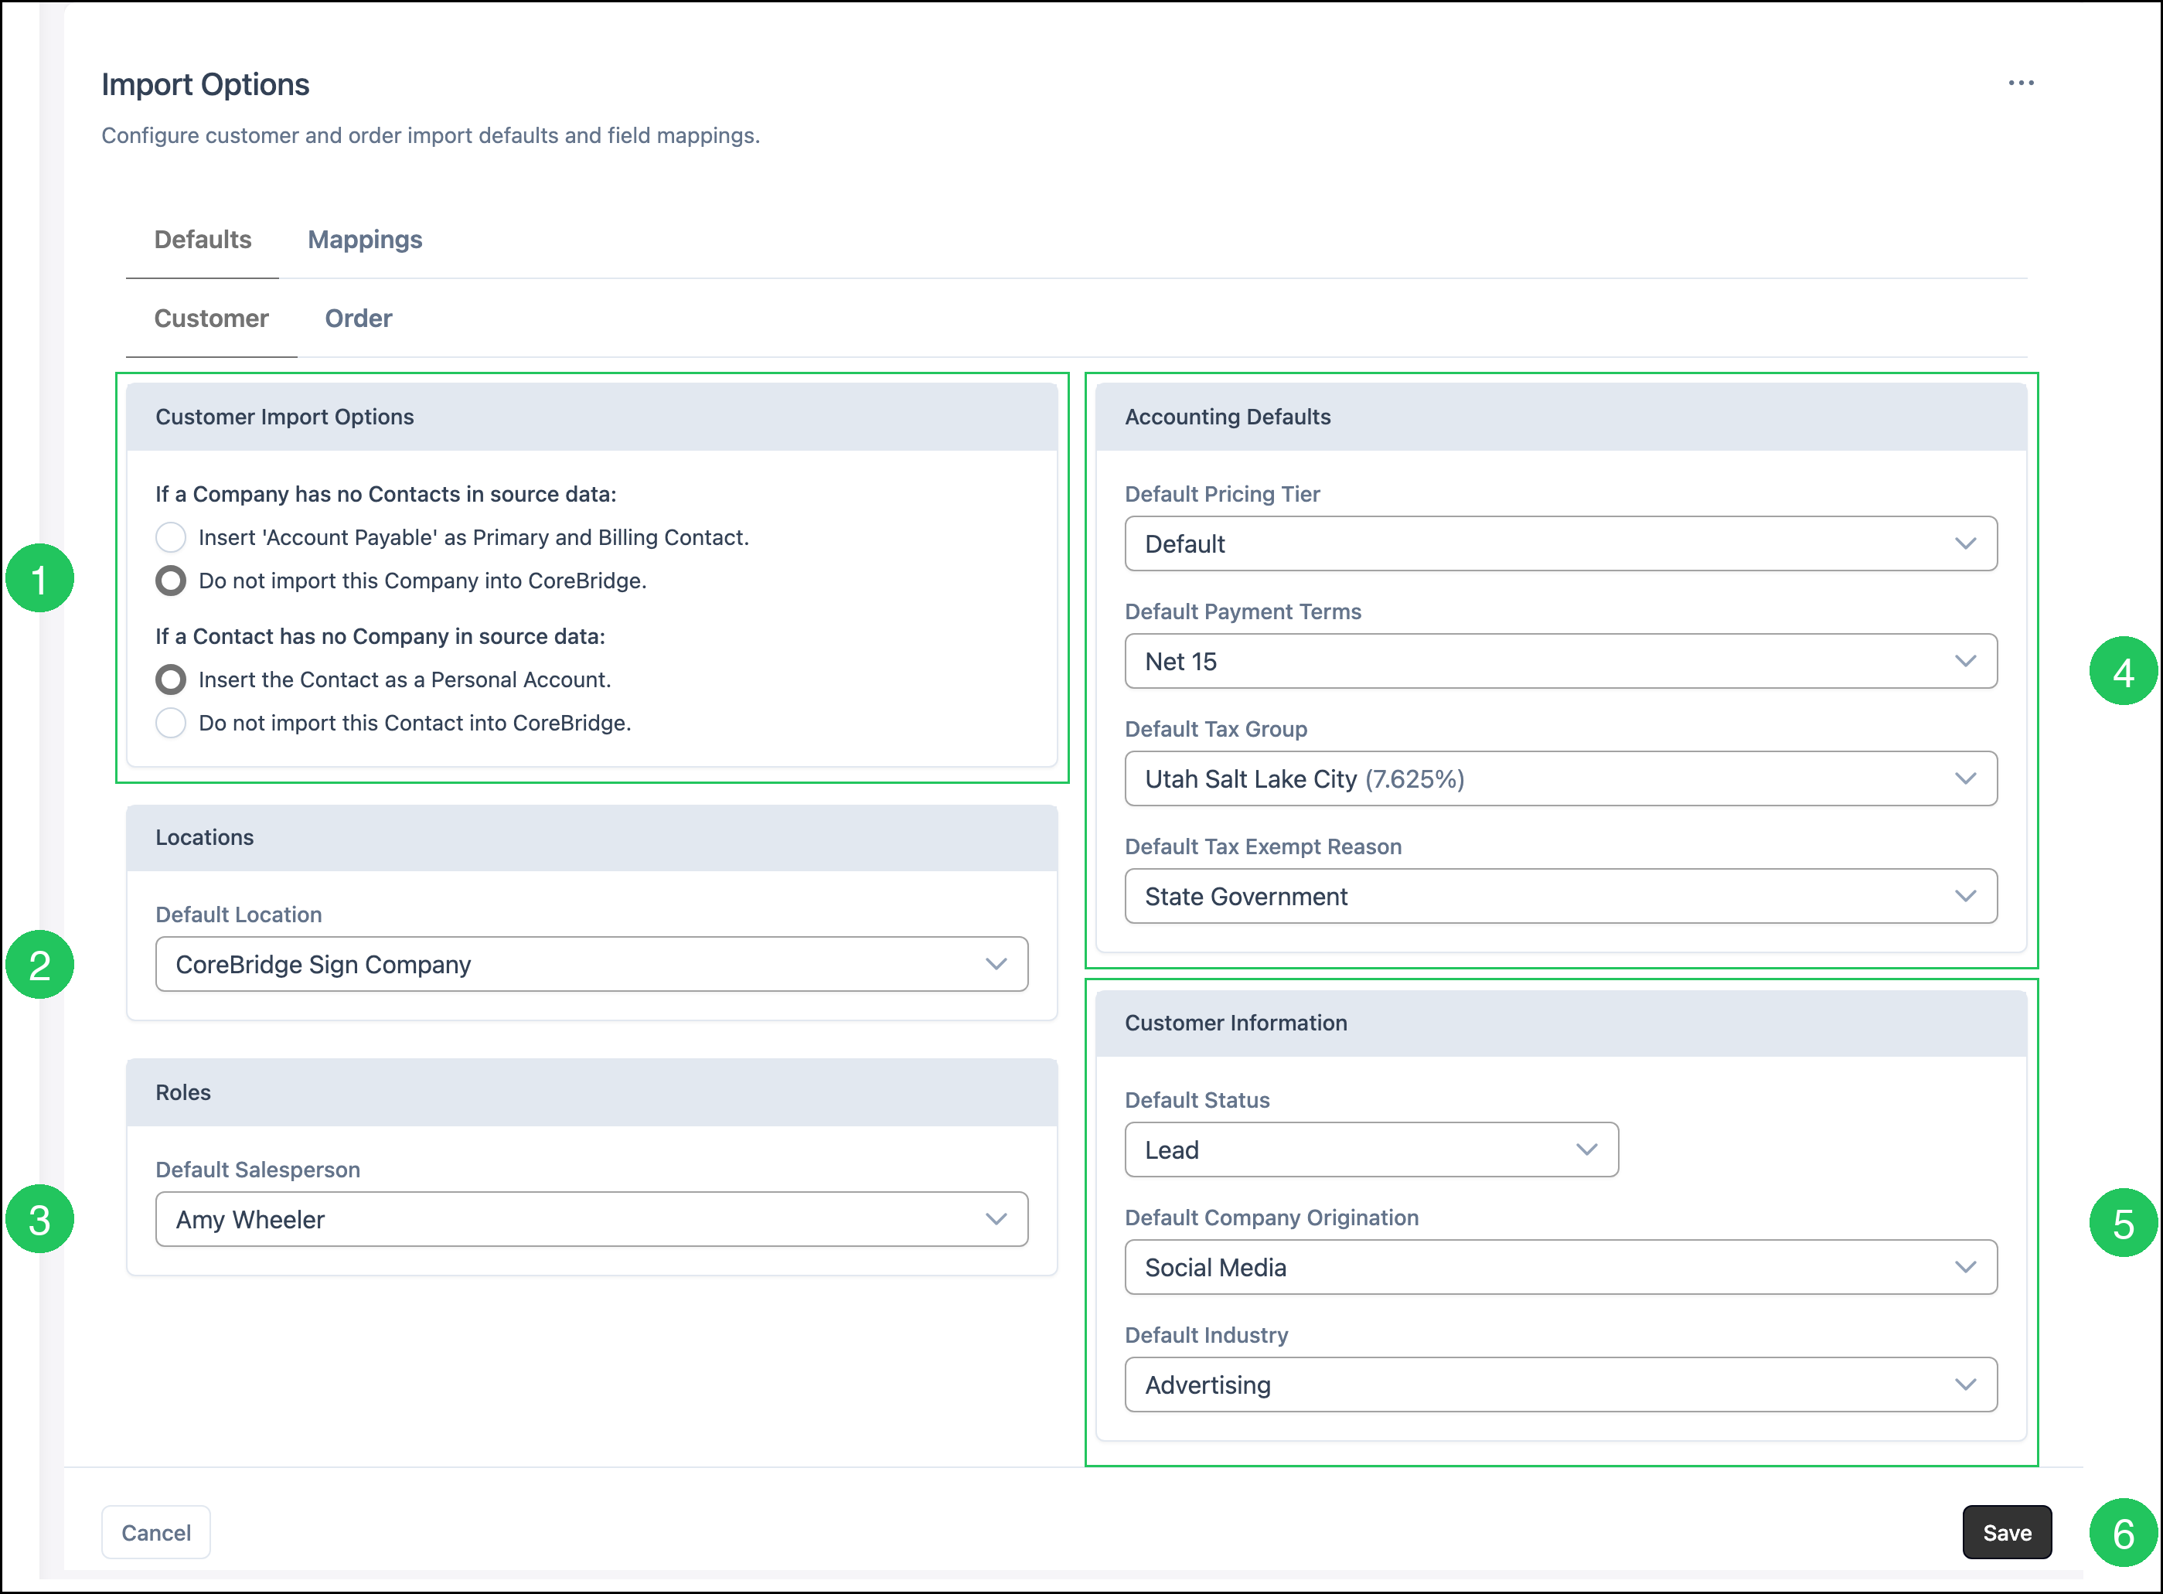Select the Customer sub-tab
This screenshot has width=2163, height=1594.
point(211,318)
